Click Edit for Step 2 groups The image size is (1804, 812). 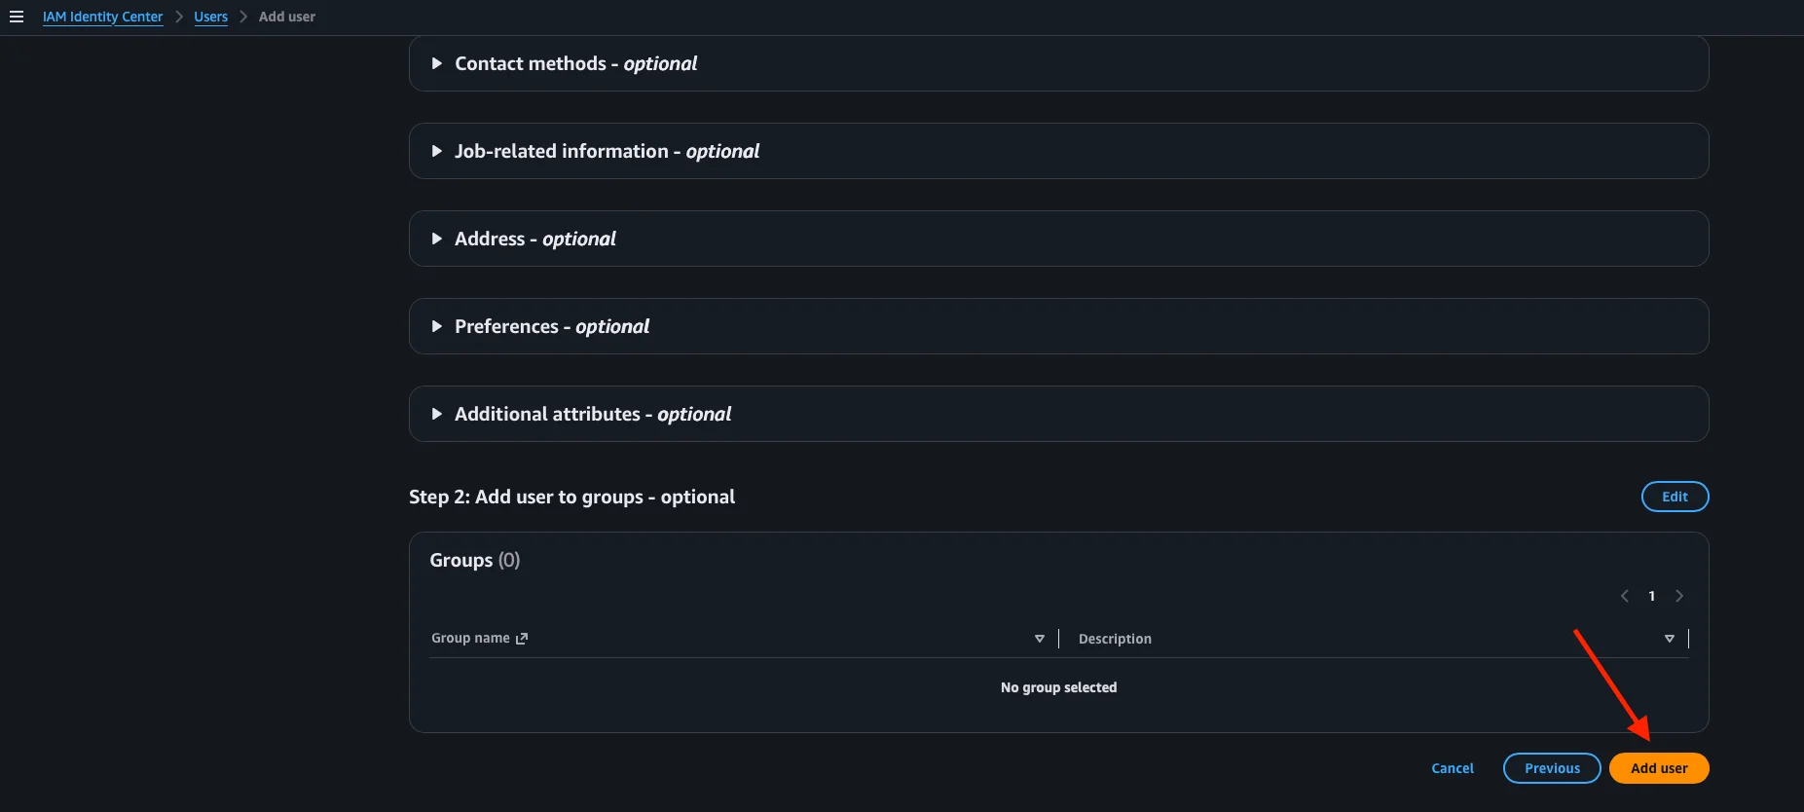[x=1675, y=497]
